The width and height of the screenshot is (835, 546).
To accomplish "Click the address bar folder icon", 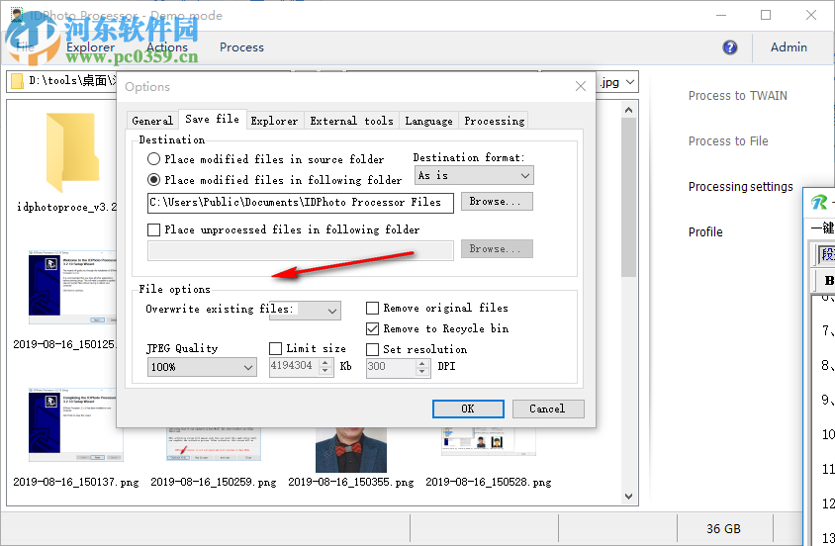I will click(17, 81).
